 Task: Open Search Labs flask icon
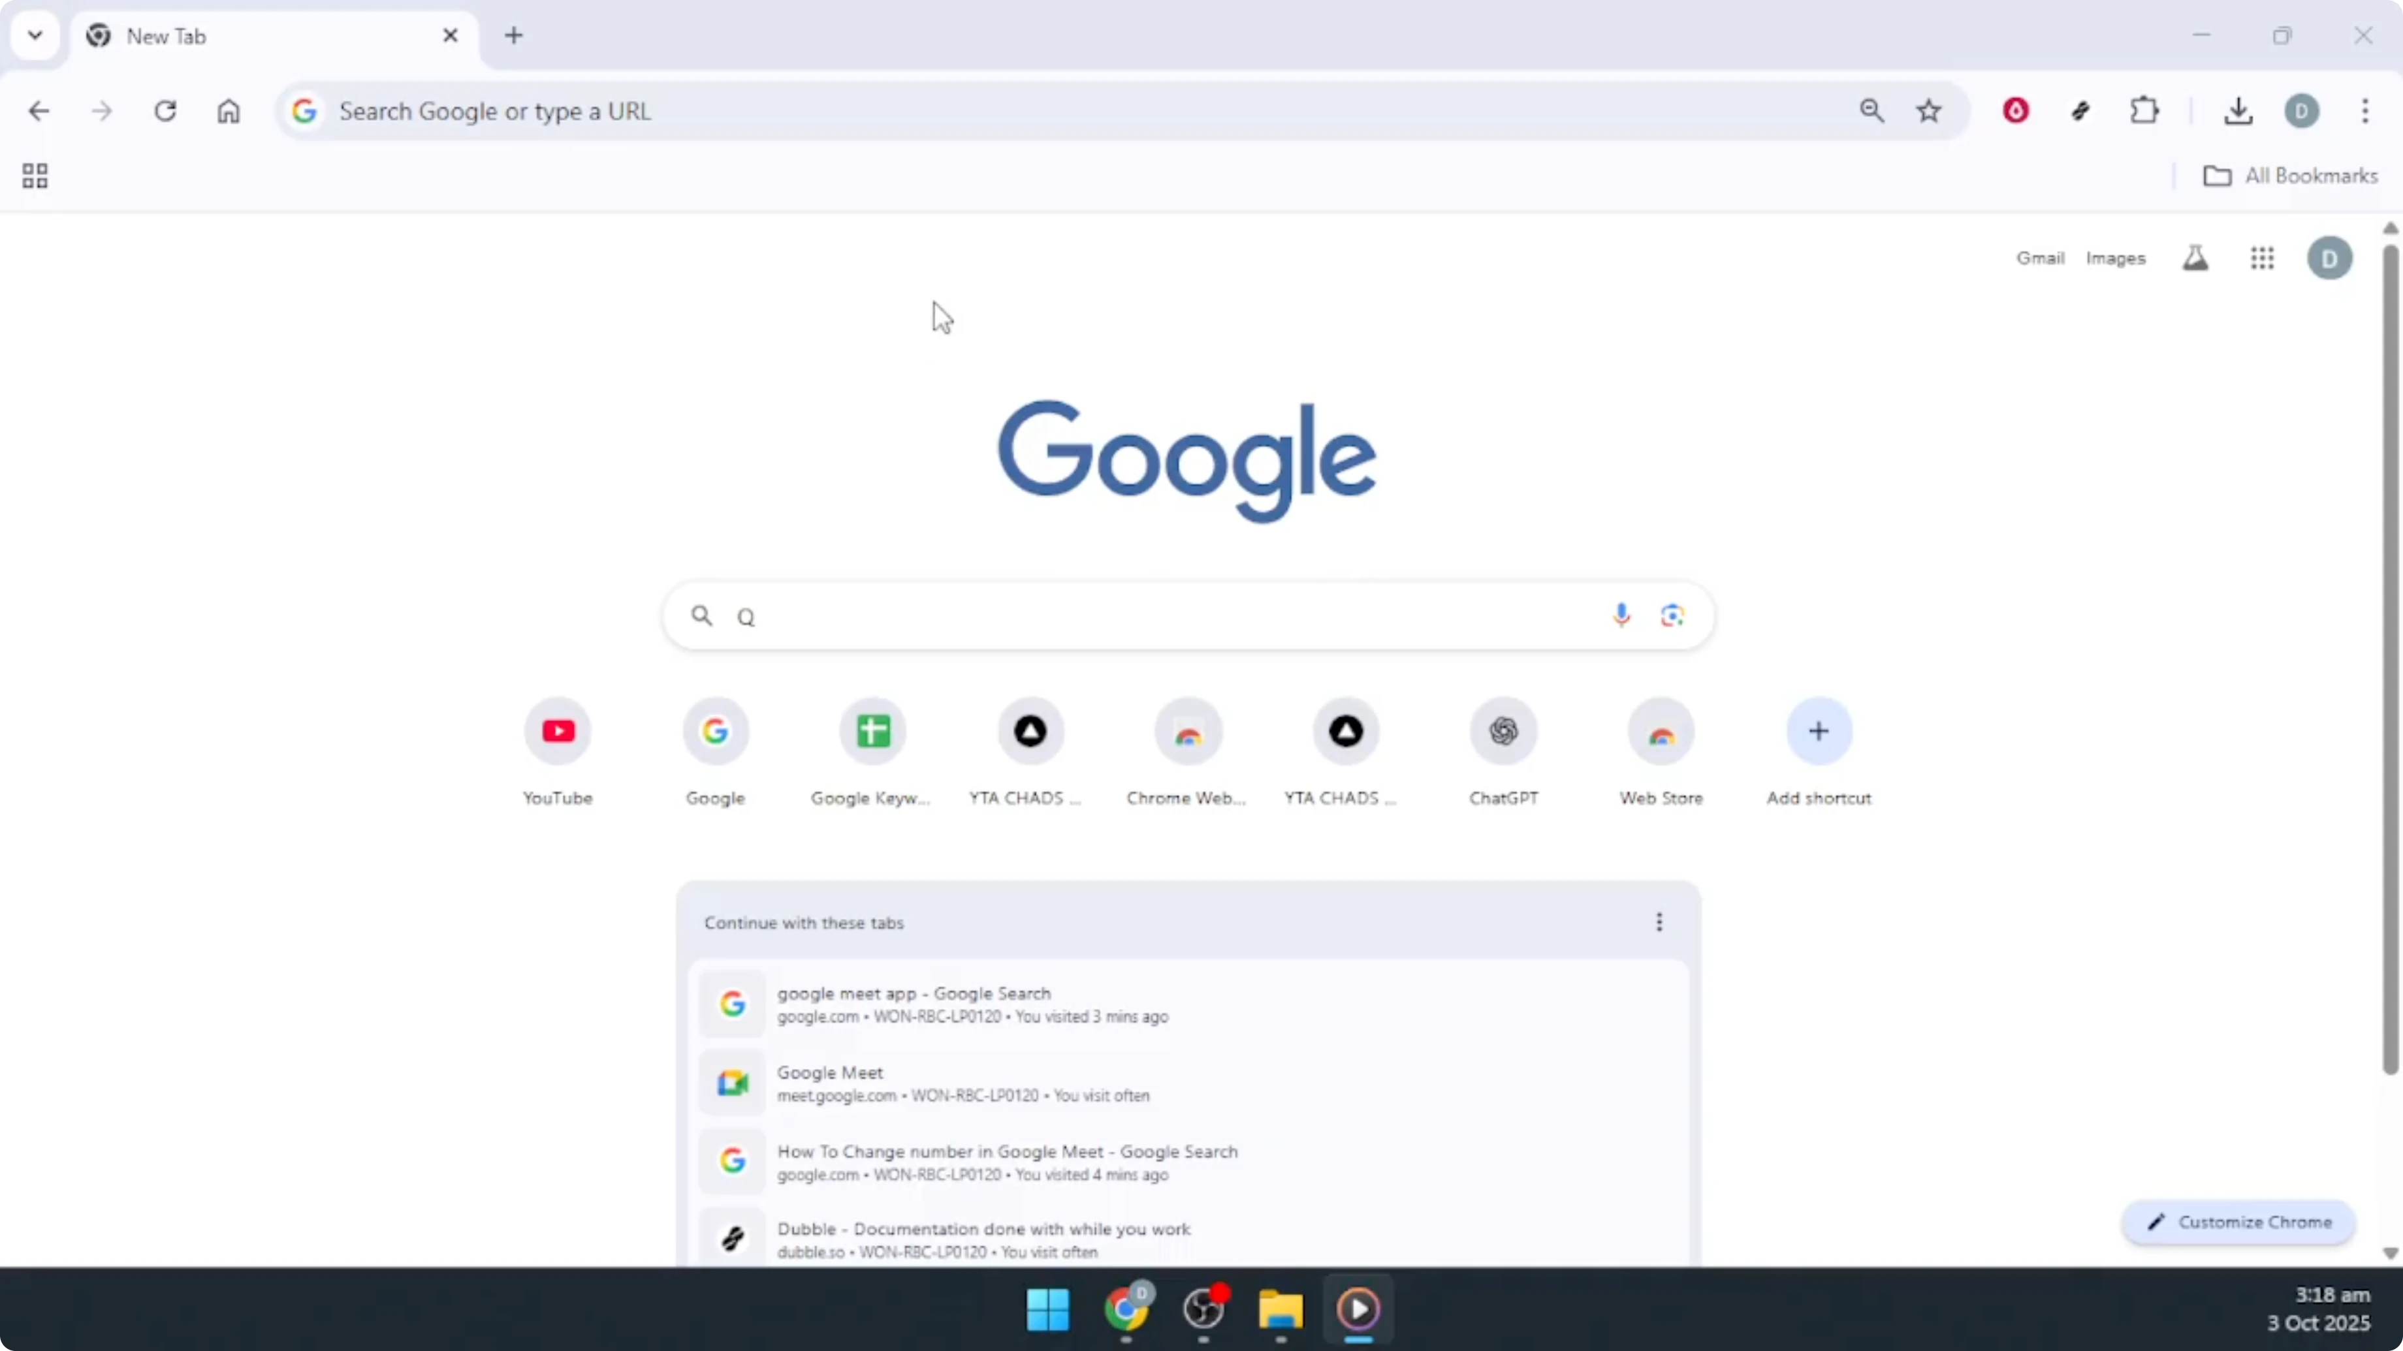coord(2196,258)
